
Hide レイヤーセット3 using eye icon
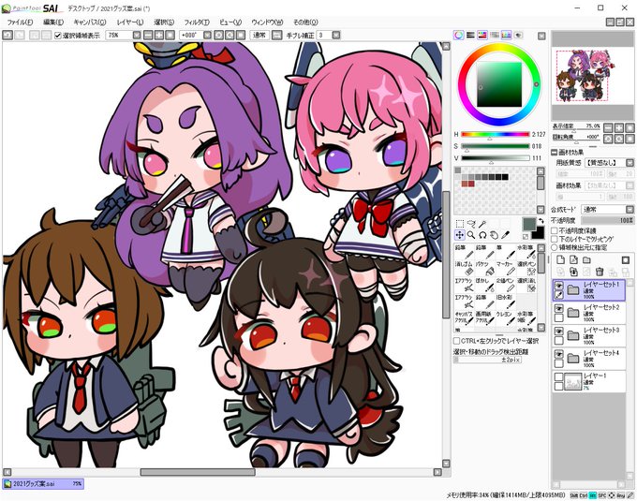pyautogui.click(x=559, y=332)
